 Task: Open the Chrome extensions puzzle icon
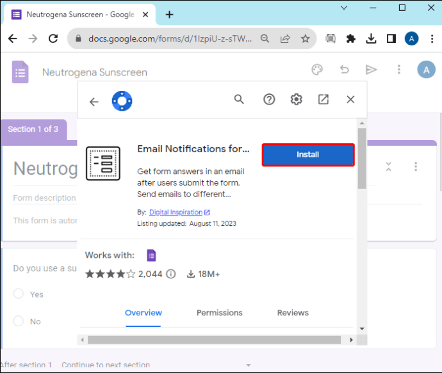[350, 38]
